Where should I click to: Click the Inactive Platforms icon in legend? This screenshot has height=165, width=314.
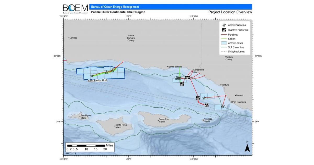pos(224,30)
